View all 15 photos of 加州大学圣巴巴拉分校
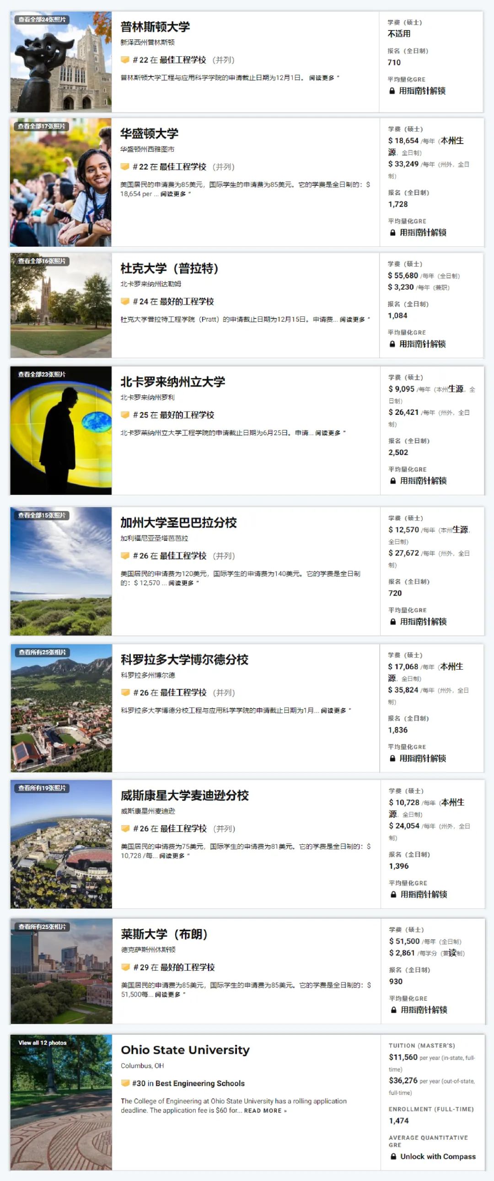 42,515
